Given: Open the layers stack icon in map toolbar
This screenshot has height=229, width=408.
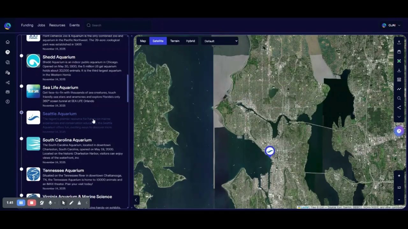Looking at the screenshot, I should (399, 52).
